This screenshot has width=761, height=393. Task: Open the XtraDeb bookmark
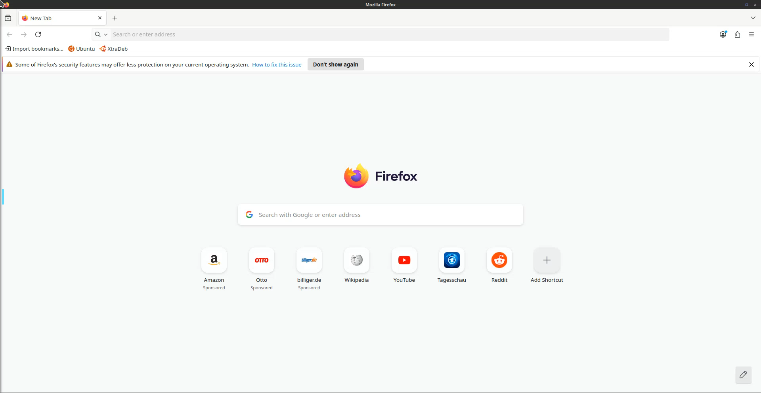click(x=114, y=49)
